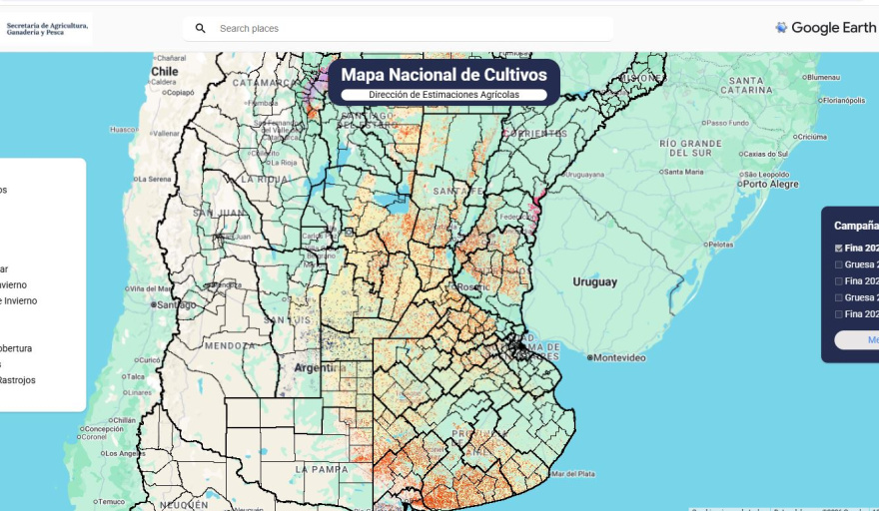Uncheck the checked Fina campaign checkbox
The image size is (879, 511).
[x=839, y=249]
